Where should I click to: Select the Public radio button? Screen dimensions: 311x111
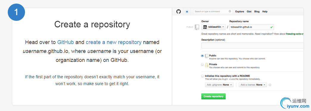[x=202, y=56]
